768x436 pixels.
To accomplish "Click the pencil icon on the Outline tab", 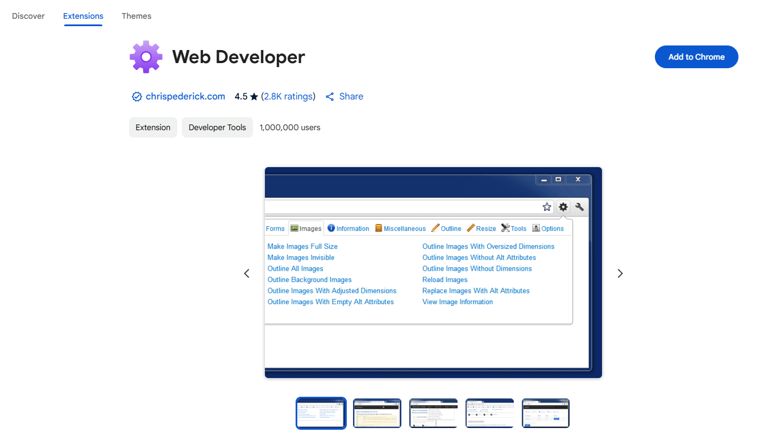I will click(x=435, y=228).
